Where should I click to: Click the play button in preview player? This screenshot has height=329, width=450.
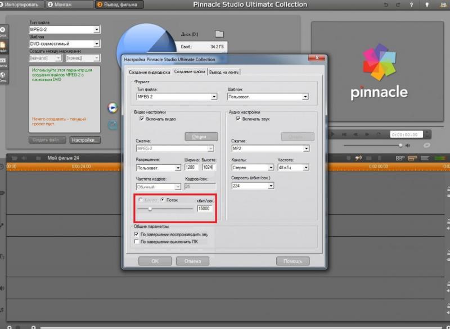(332, 134)
